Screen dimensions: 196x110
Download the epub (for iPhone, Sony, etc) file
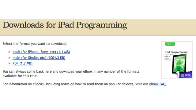click(41, 52)
